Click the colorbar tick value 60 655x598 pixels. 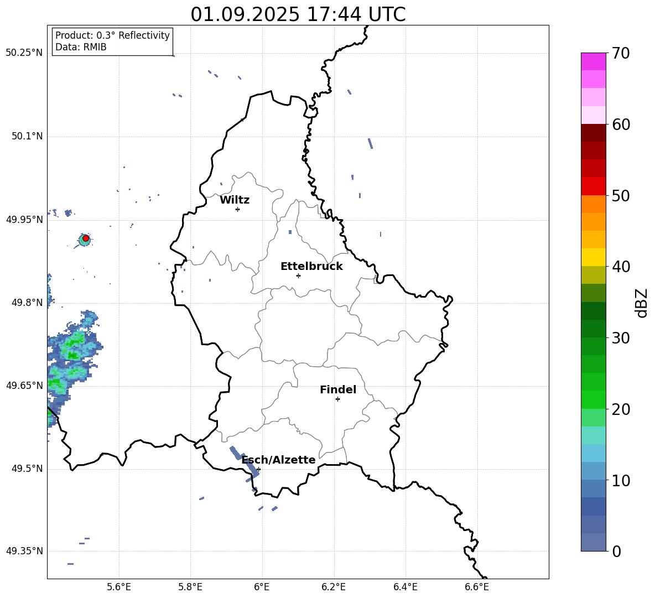(621, 124)
